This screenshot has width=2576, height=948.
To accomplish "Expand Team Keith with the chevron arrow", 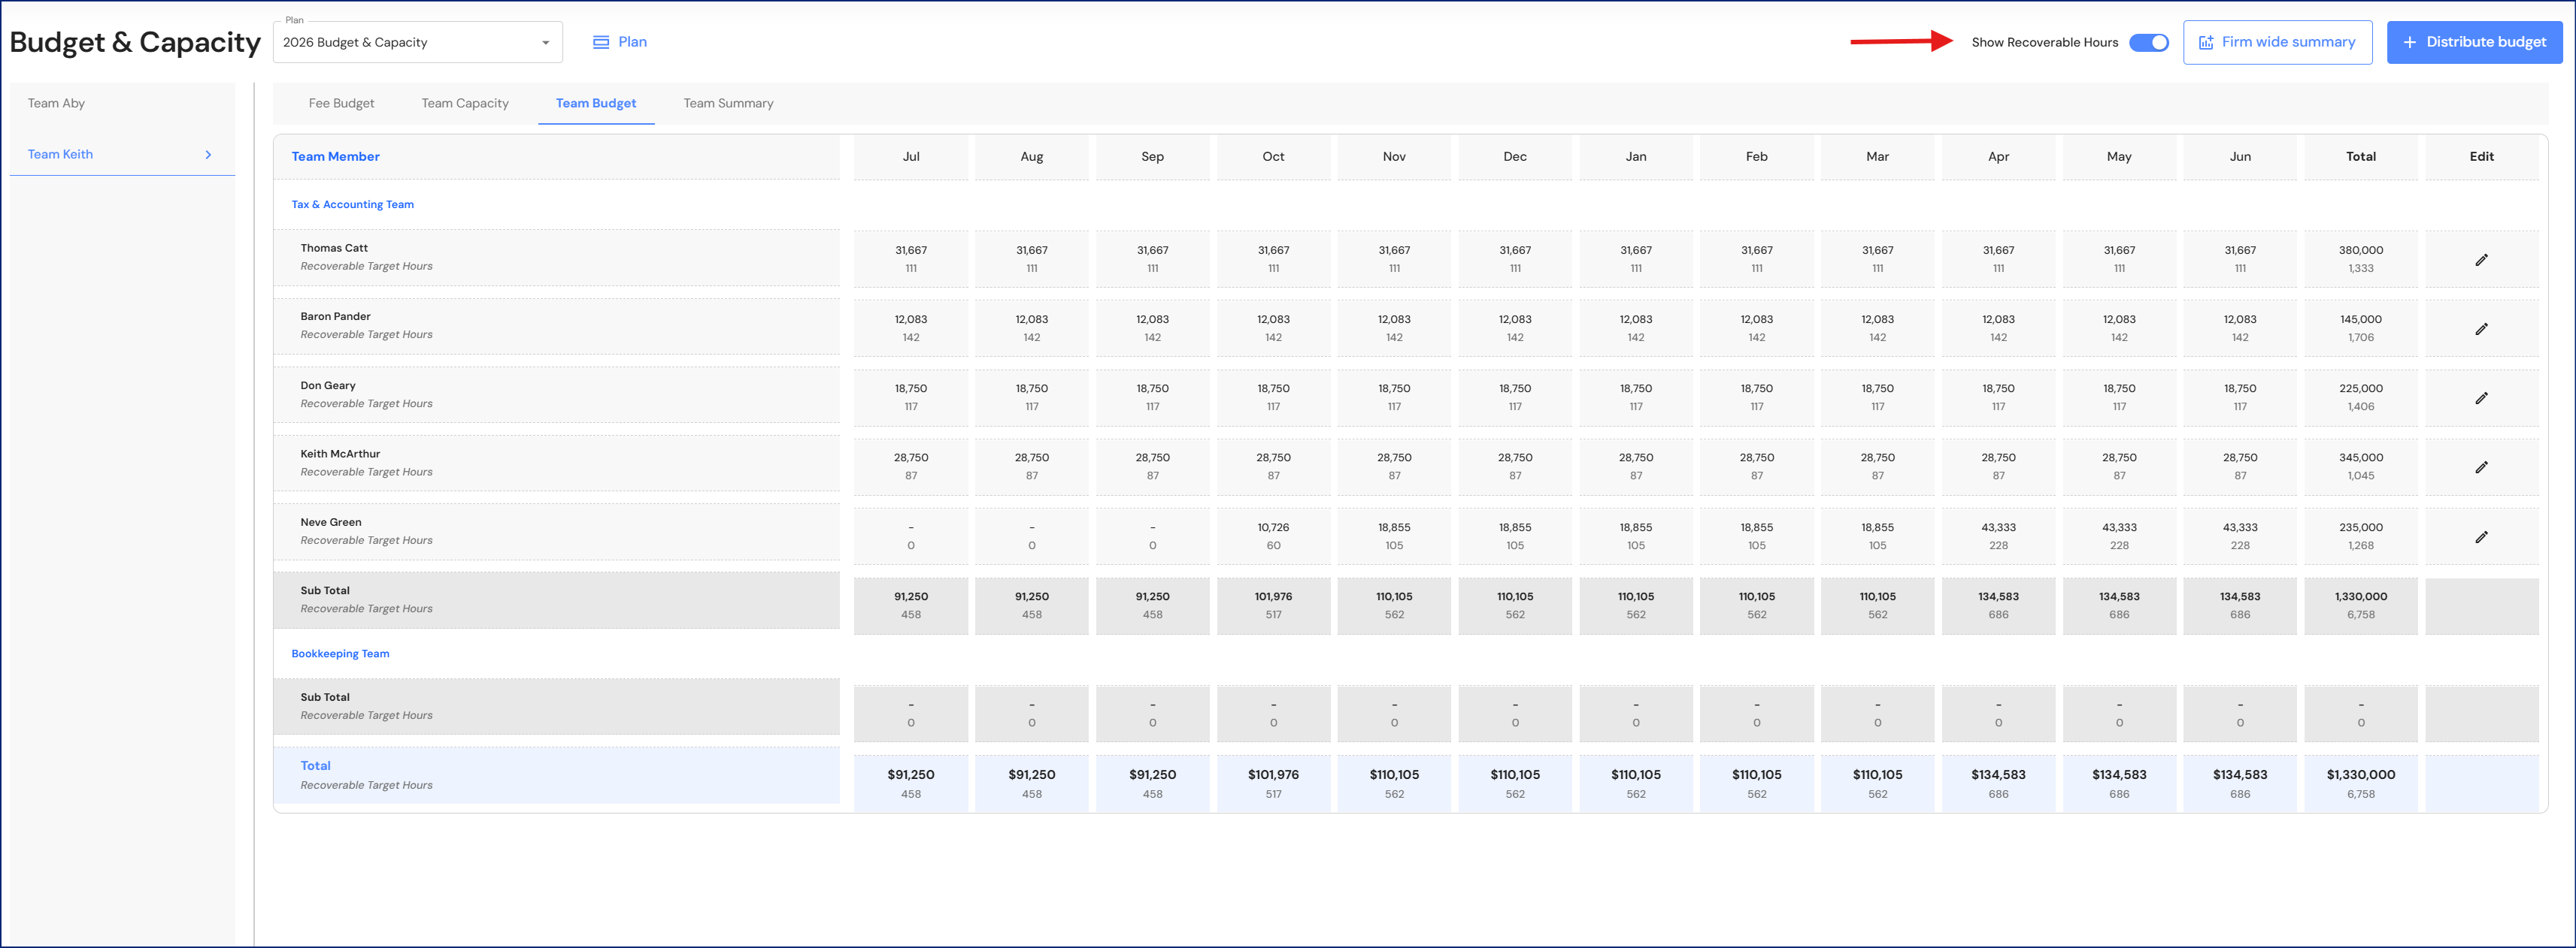I will pos(208,155).
